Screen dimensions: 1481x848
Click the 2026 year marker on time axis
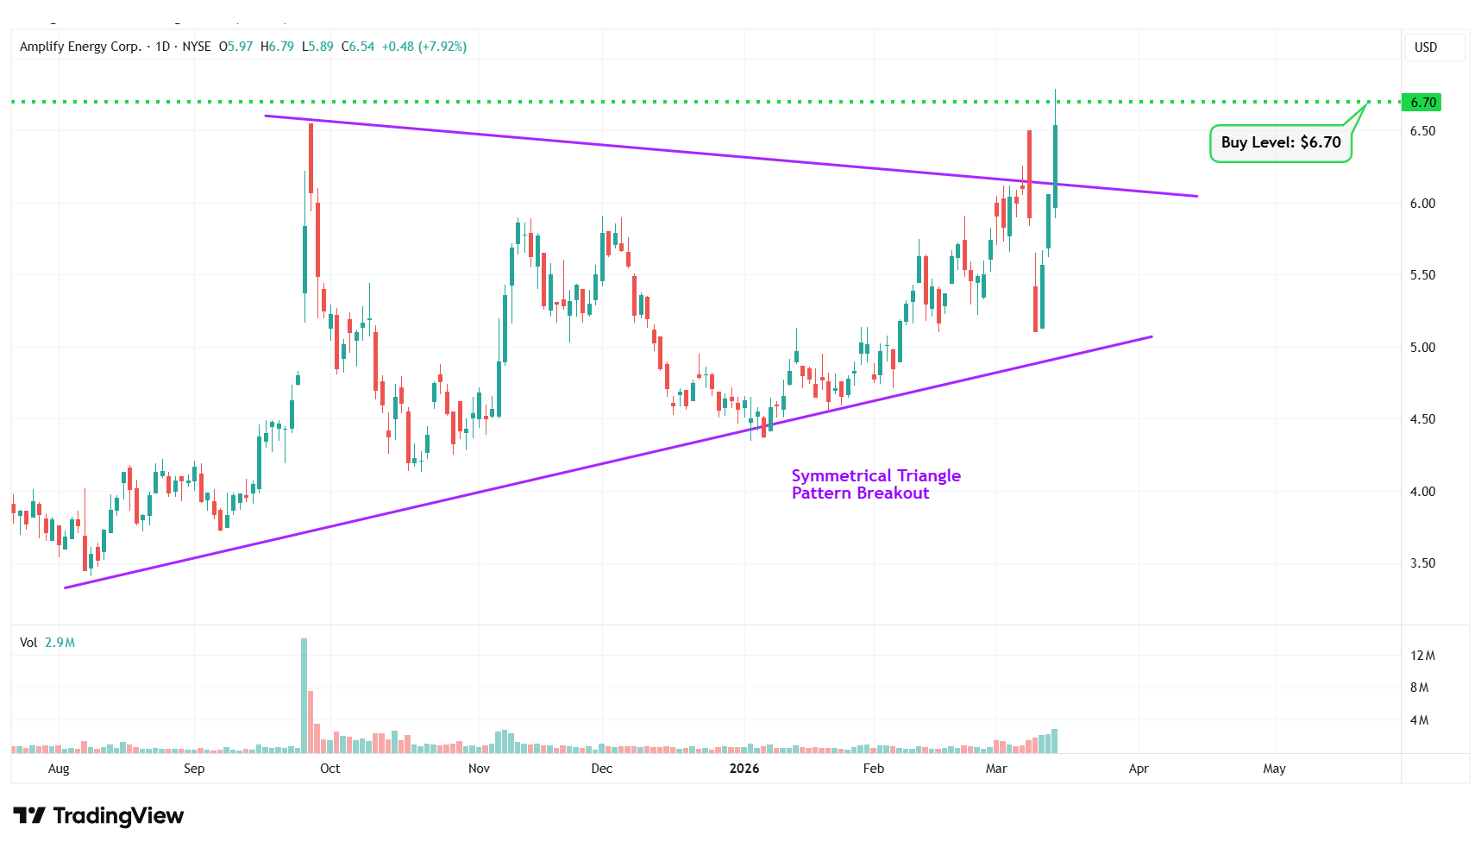click(744, 769)
